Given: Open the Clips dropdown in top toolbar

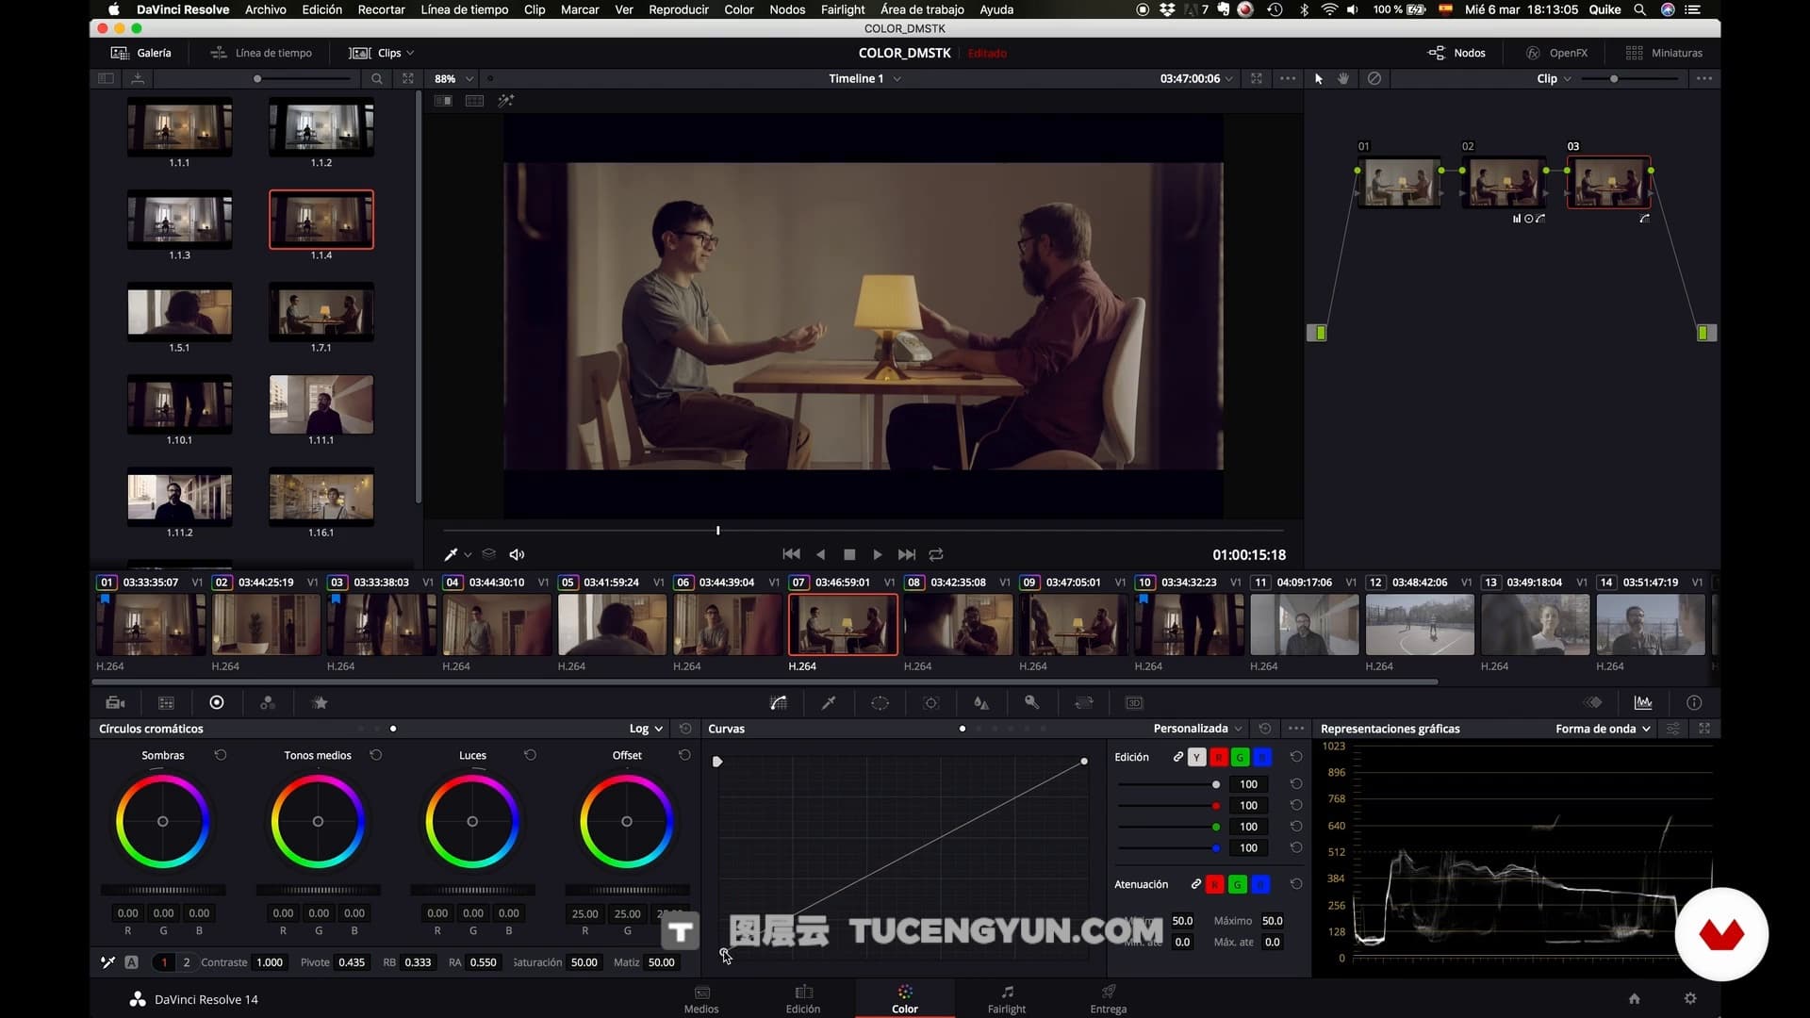Looking at the screenshot, I should pyautogui.click(x=382, y=53).
